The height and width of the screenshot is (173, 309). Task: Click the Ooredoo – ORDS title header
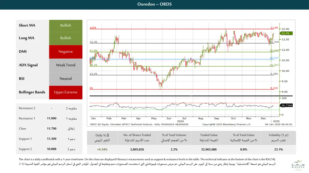pyautogui.click(x=154, y=4)
